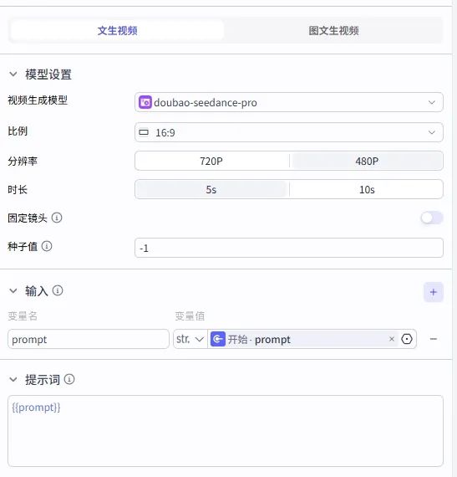This screenshot has height=477, width=457.
Task: Click the 16:9 aspect ratio icon
Action: [x=144, y=132]
